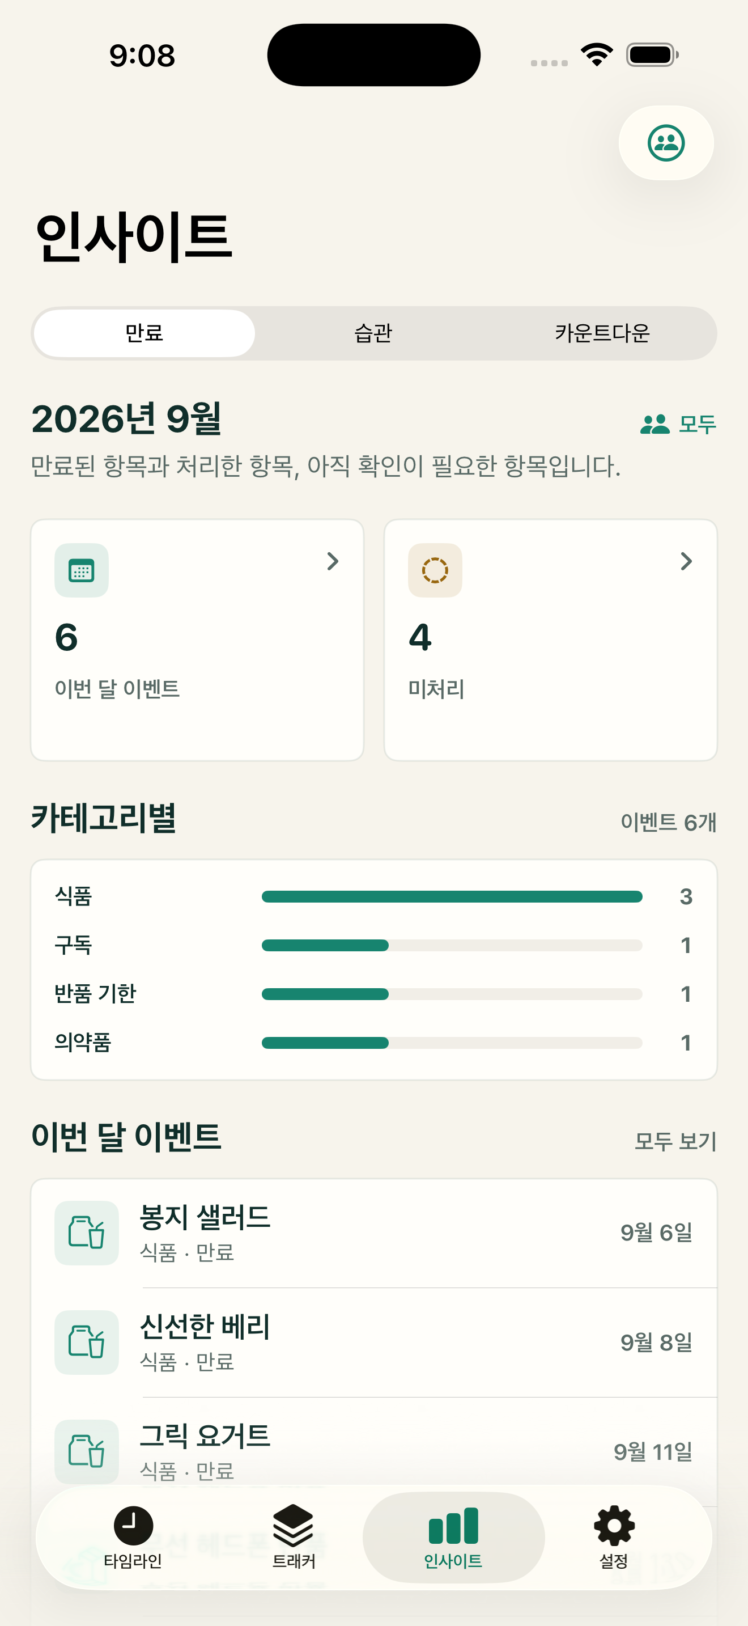Tap the Wi-Fi status icon
748x1626 pixels.
[597, 54]
